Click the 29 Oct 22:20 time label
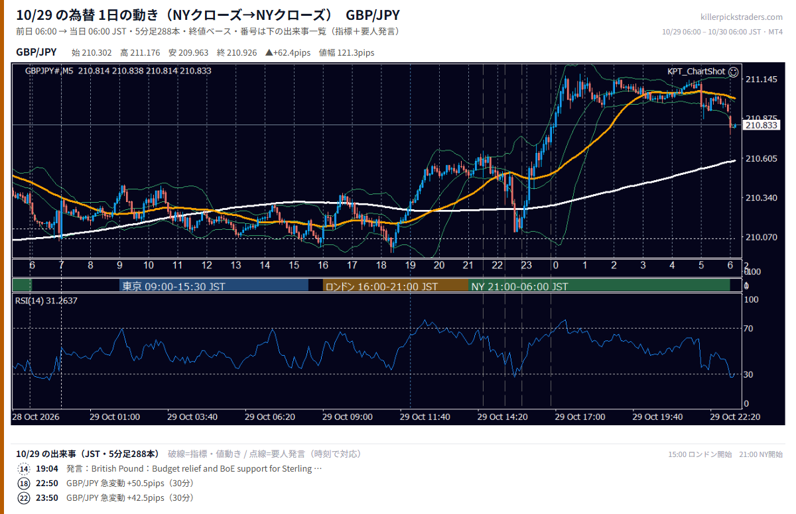The height and width of the screenshot is (514, 796). coord(734,417)
